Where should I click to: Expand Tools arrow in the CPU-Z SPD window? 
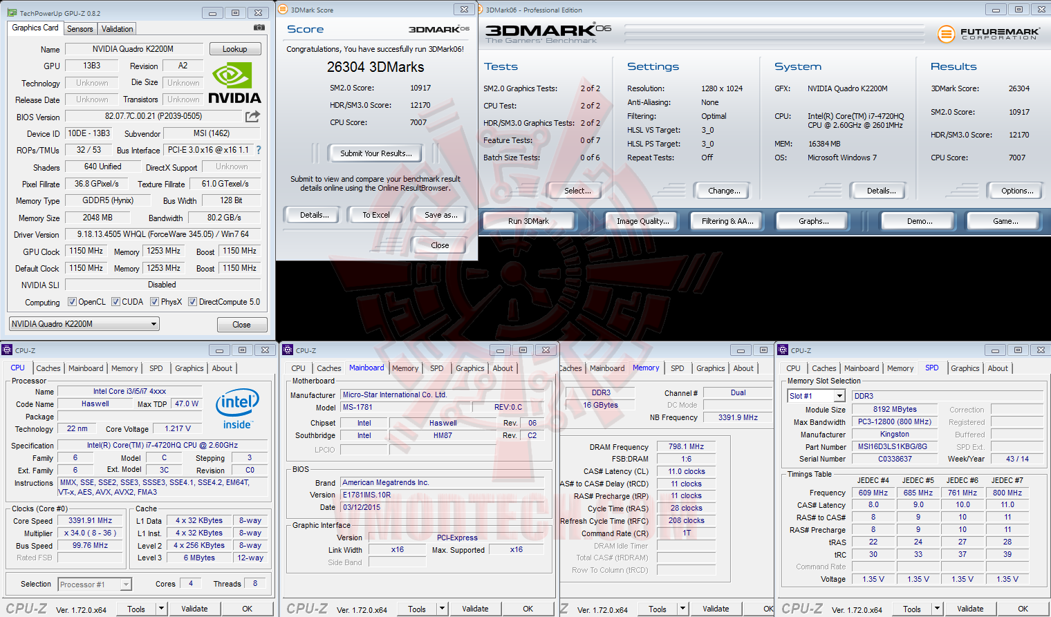937,609
